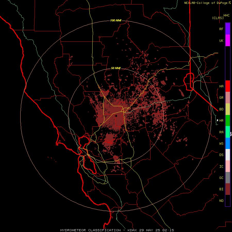This screenshot has width=232, height=232.
Task: Click the GC gray legend swatch
Action: (x=228, y=178)
